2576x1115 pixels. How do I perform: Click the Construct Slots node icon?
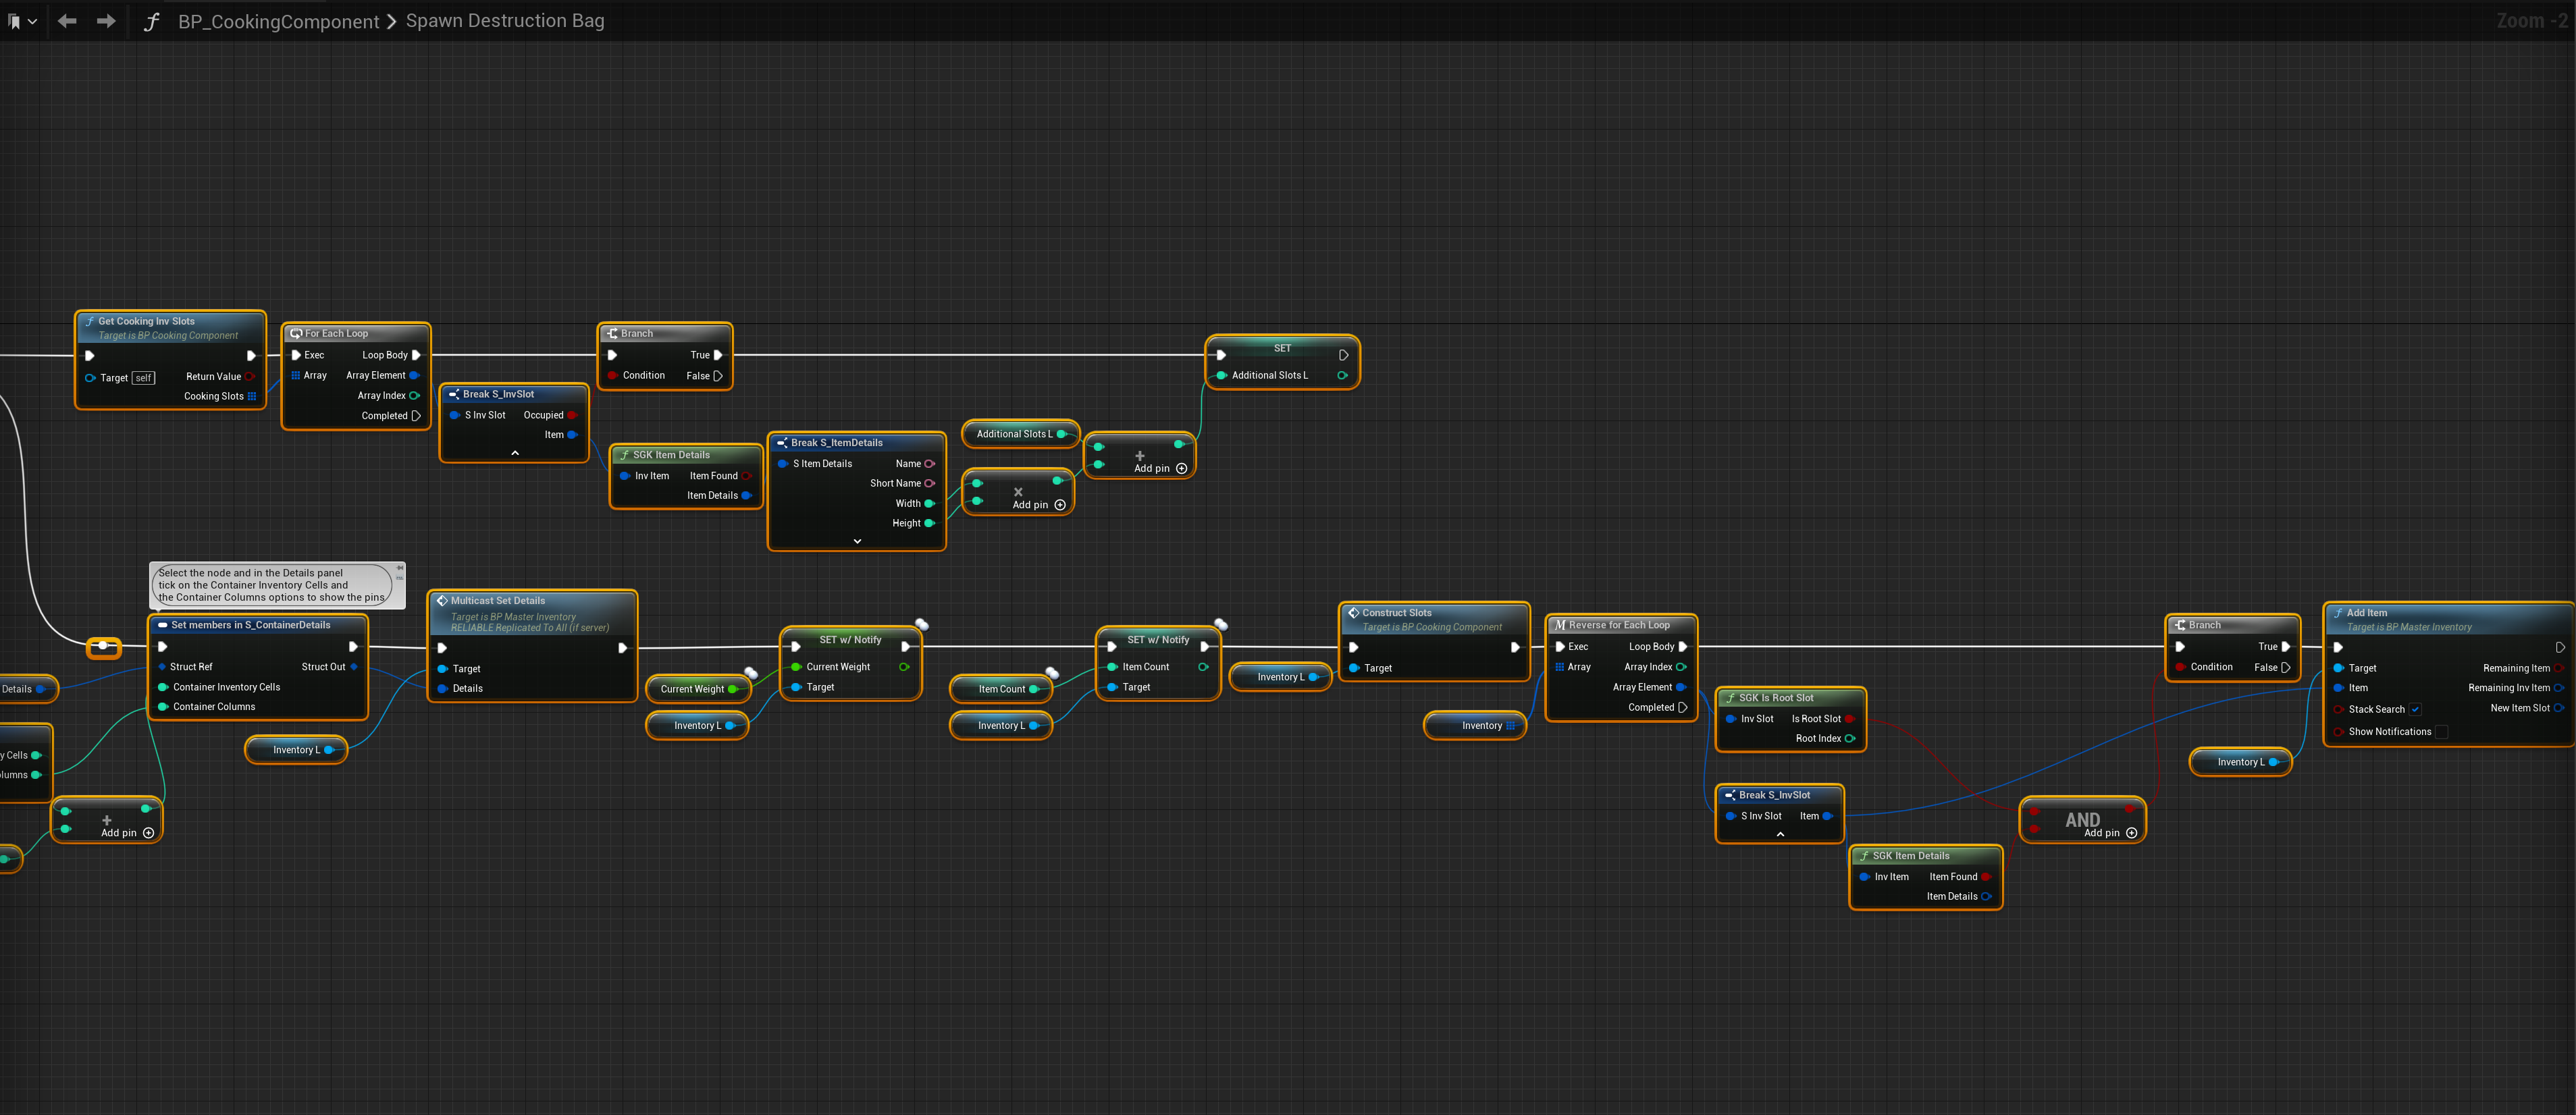(x=1353, y=613)
